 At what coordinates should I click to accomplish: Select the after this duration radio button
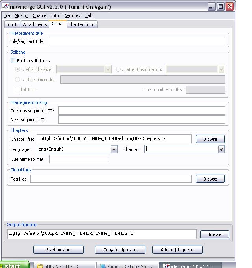(118, 69)
